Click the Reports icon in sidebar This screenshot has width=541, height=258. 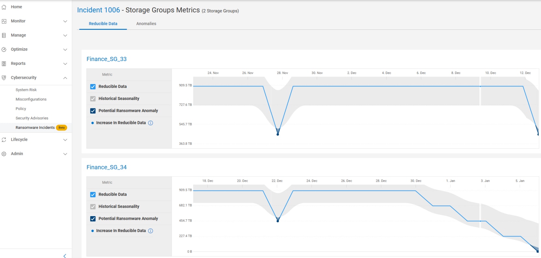pyautogui.click(x=4, y=64)
